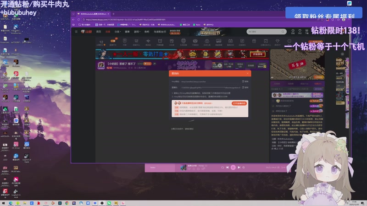The width and height of the screenshot is (367, 206).
Task: Expand the 分类 dropdown in header
Action: point(118,32)
